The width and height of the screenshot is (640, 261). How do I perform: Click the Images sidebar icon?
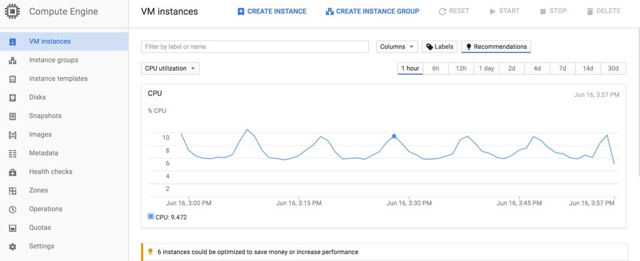point(12,135)
